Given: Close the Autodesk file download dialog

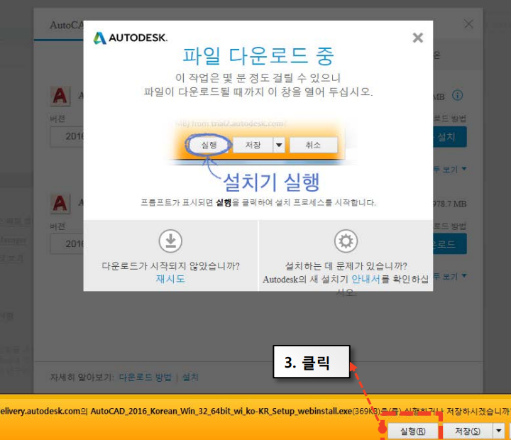Looking at the screenshot, I should coord(417,38).
